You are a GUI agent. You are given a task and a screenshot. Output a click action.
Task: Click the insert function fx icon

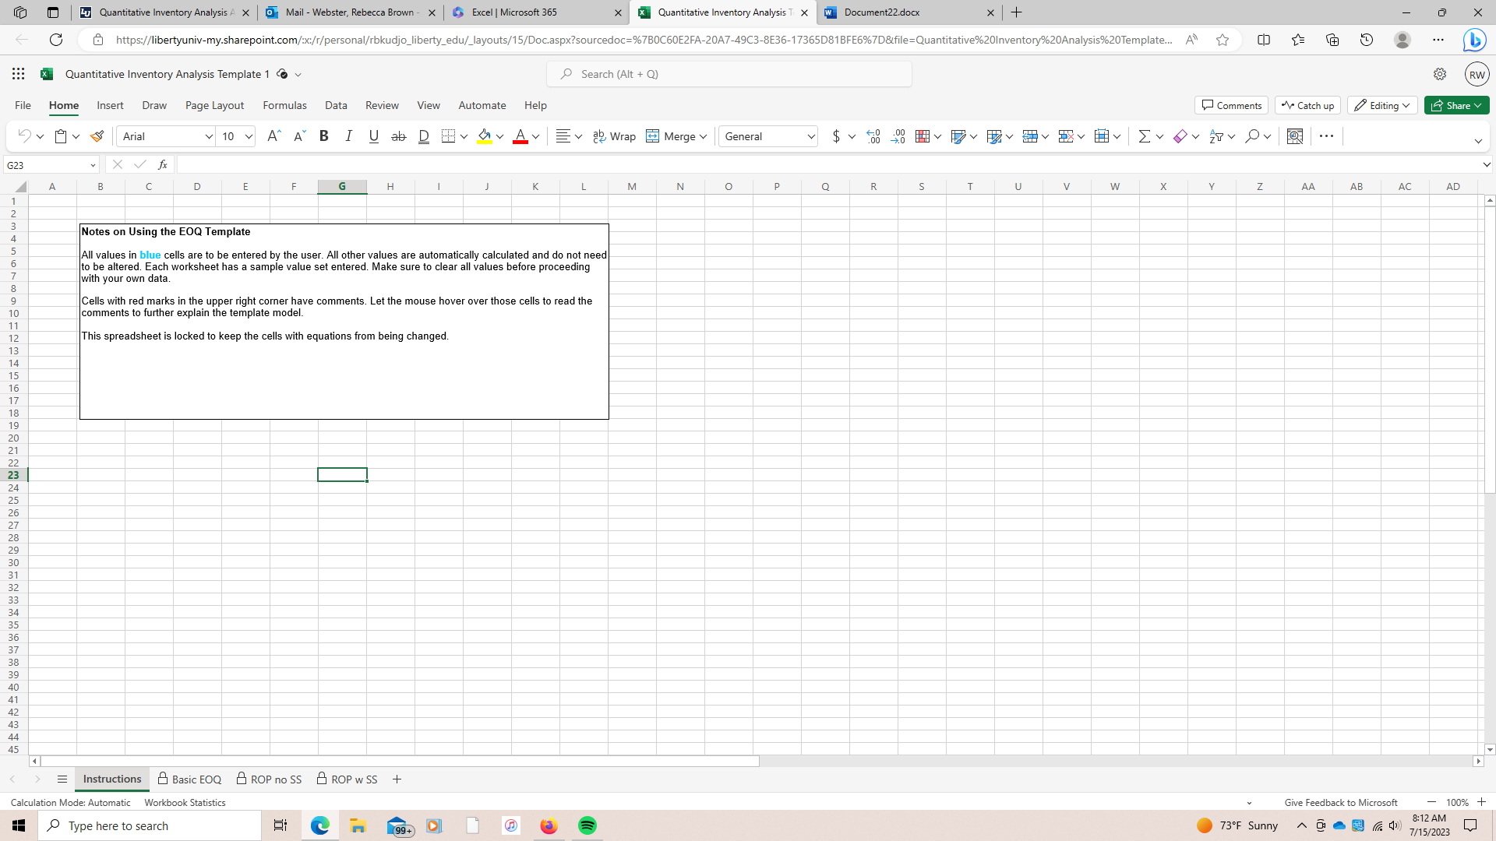163,164
